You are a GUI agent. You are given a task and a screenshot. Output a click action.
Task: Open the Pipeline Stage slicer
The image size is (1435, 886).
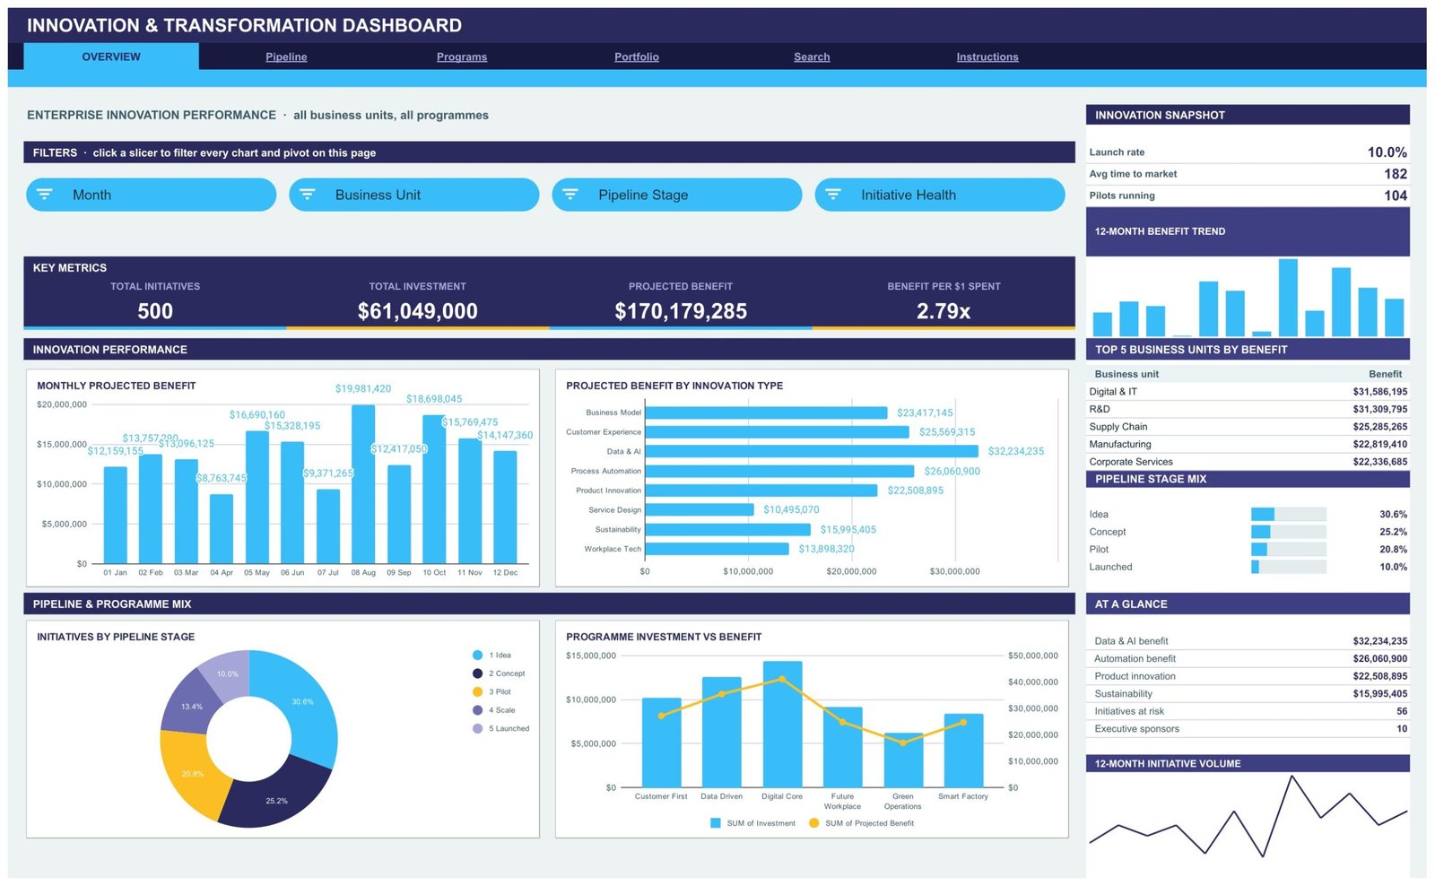pos(676,195)
